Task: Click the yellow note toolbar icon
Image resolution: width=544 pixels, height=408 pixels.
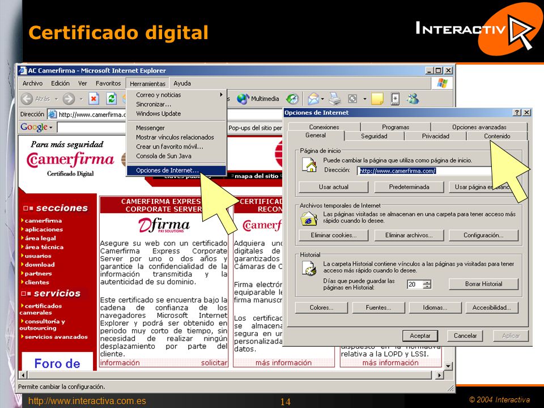Action: [377, 99]
